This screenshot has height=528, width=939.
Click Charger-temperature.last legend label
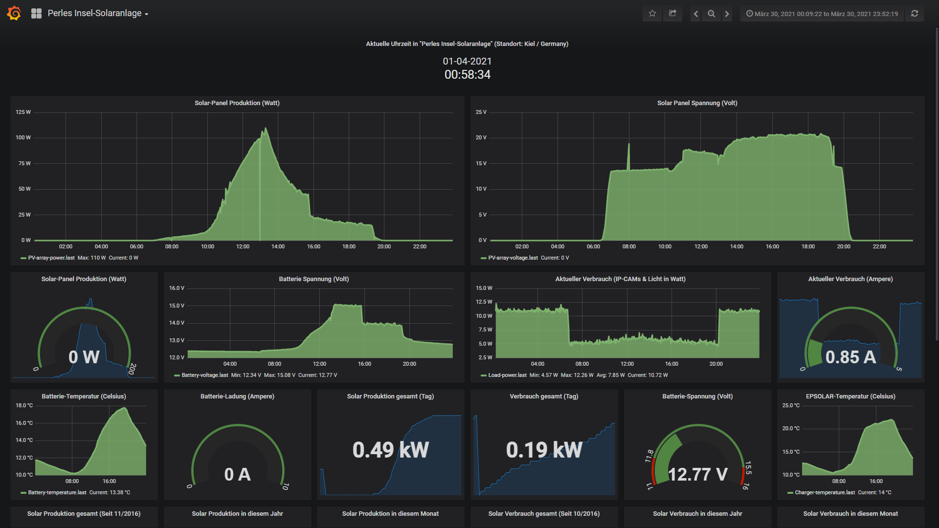point(825,493)
